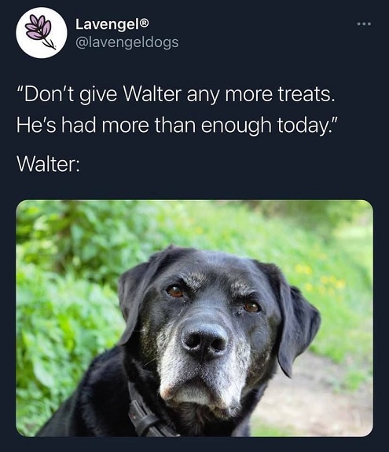This screenshot has width=389, height=452.
Task: Open the Lavengel® display name profile link
Action: 112,24
